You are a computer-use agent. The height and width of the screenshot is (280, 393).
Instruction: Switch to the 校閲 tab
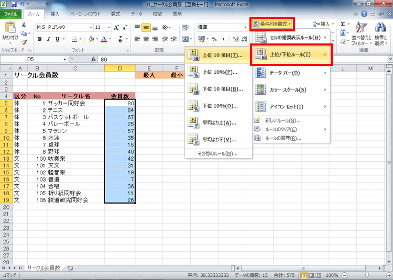[157, 14]
